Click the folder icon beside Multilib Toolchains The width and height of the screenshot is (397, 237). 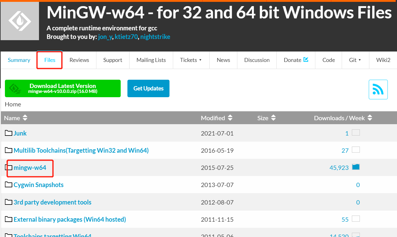9,150
